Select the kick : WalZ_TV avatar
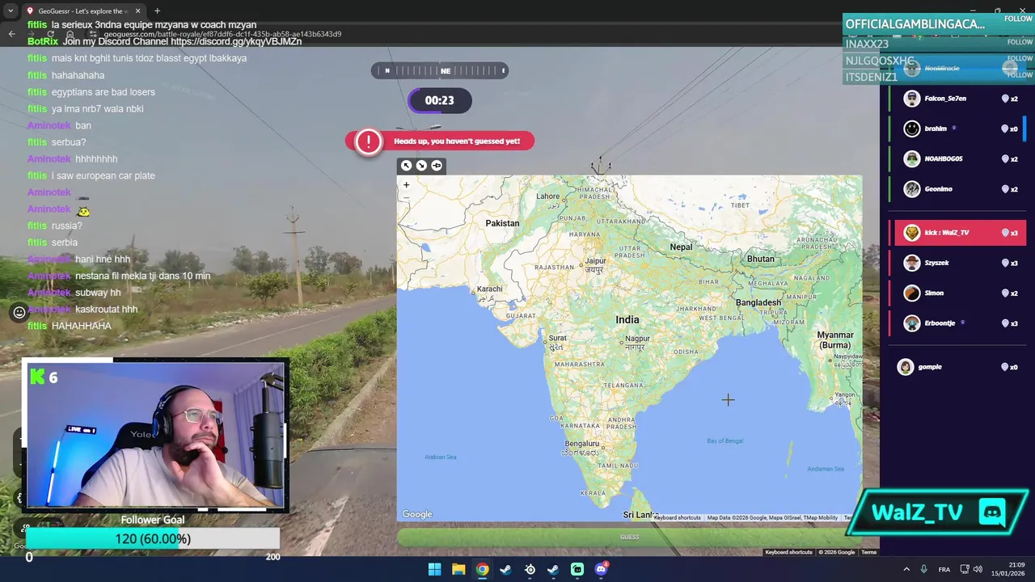This screenshot has width=1035, height=582. point(912,233)
